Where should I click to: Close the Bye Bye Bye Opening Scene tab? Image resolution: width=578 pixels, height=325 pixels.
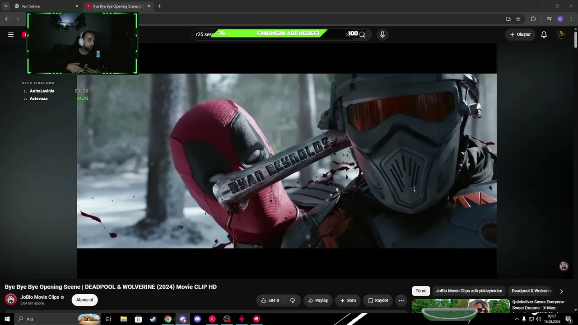pyautogui.click(x=149, y=6)
